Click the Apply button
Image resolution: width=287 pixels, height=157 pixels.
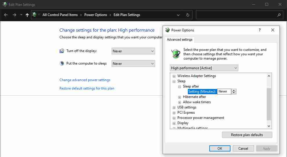coord(267,149)
